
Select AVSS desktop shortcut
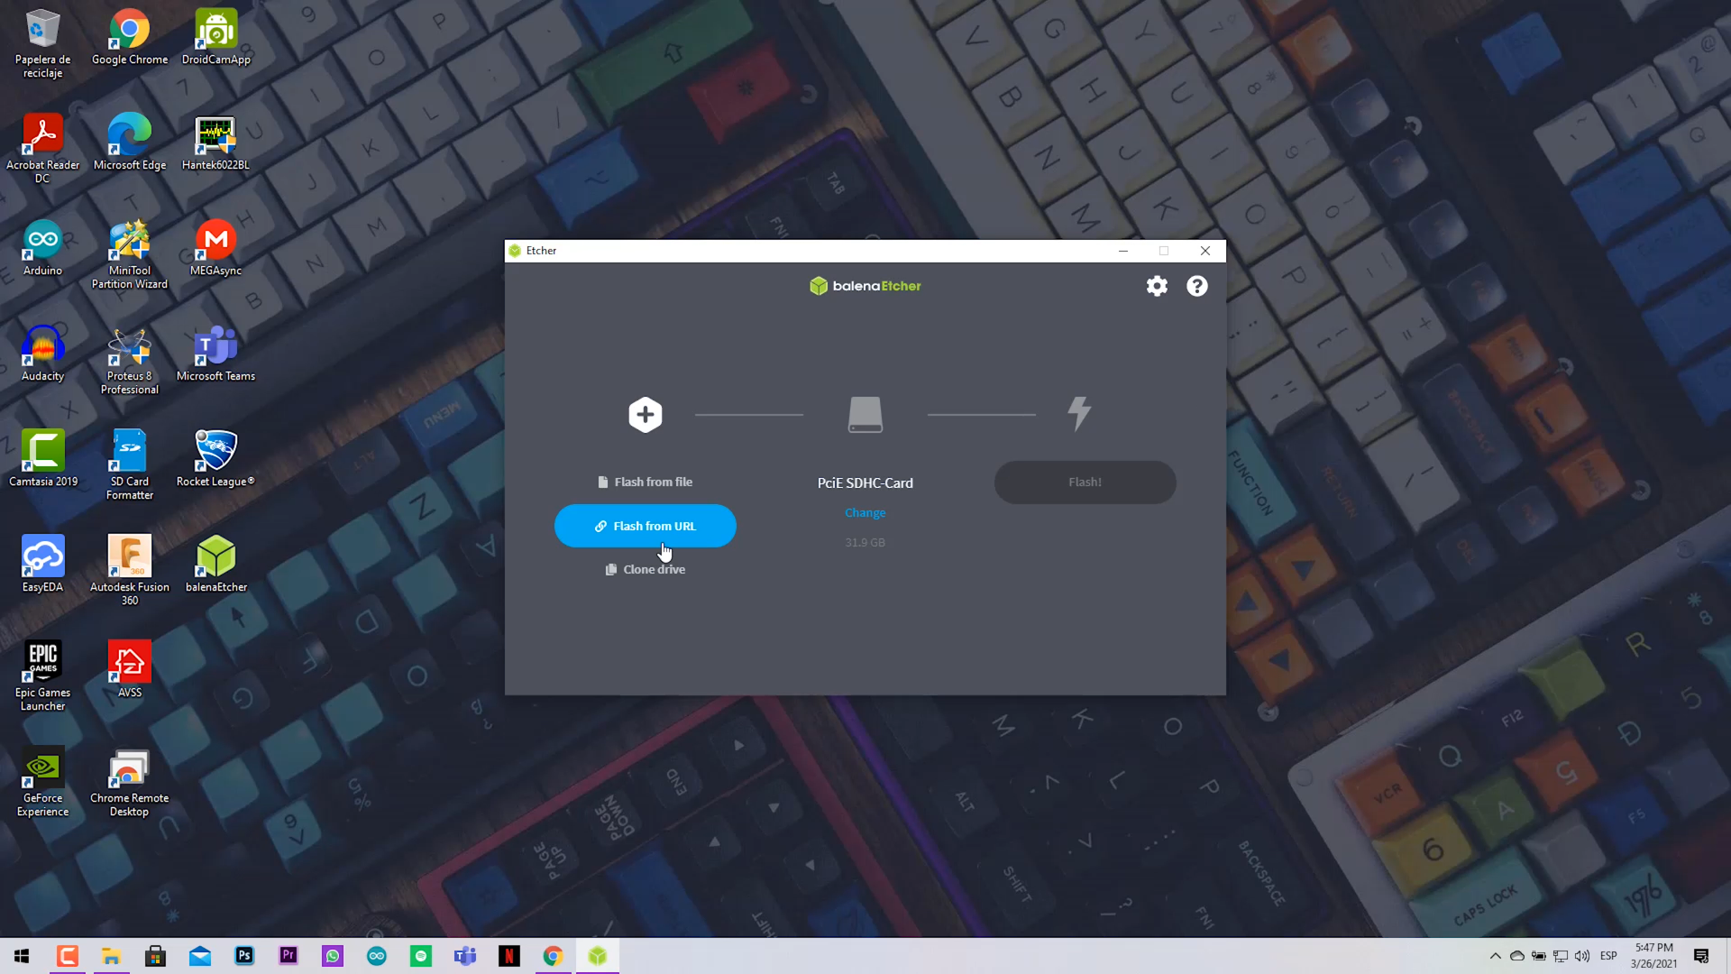[130, 671]
